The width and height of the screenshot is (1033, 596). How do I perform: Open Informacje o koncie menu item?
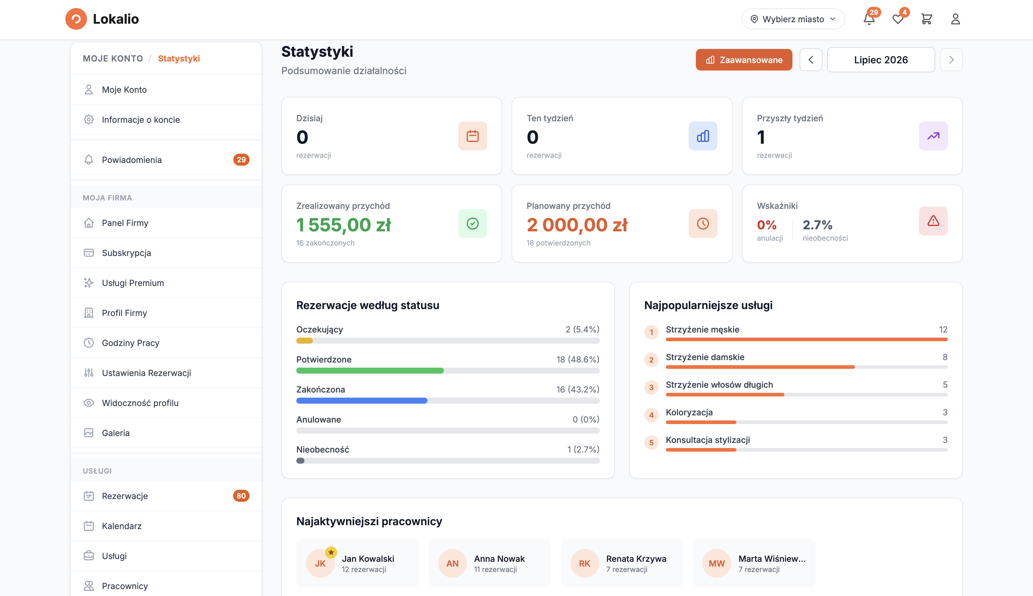[166, 119]
